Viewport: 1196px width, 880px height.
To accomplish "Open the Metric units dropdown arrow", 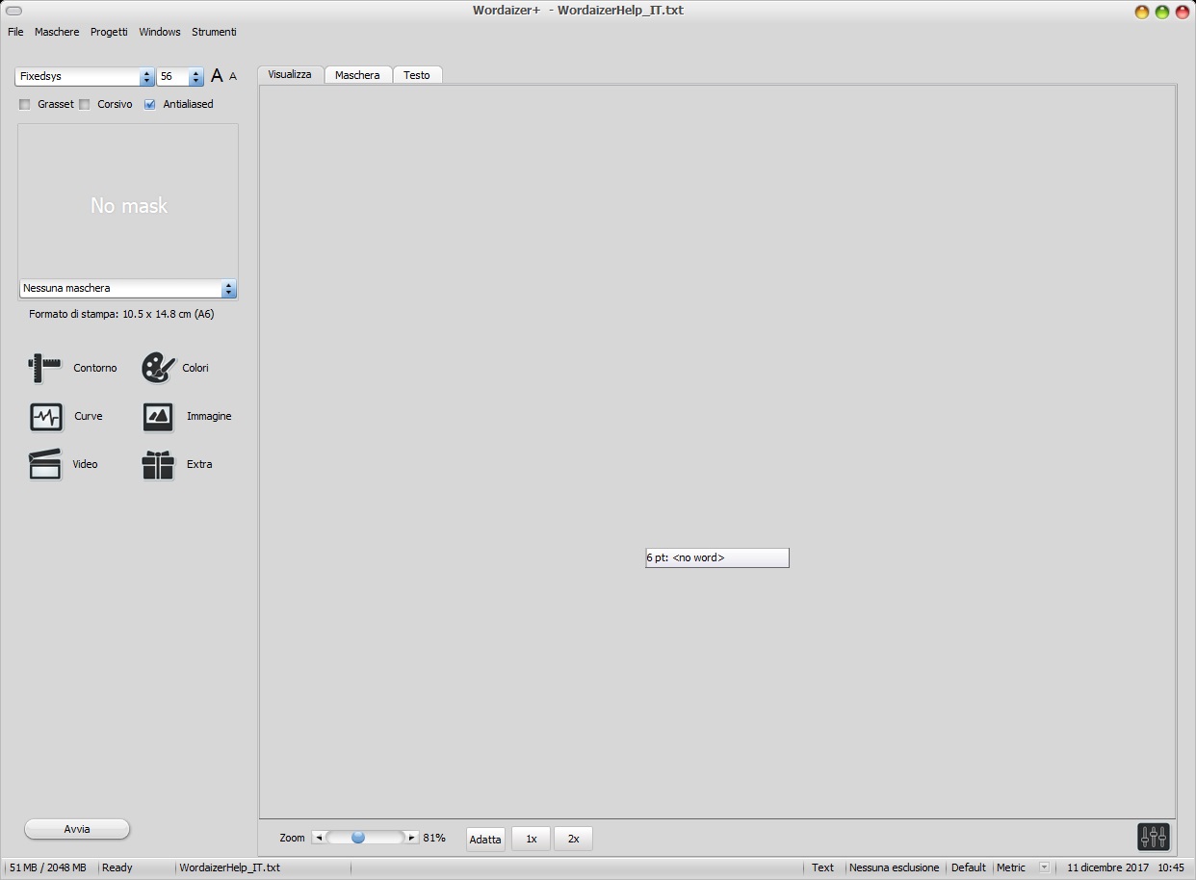I will click(1044, 867).
